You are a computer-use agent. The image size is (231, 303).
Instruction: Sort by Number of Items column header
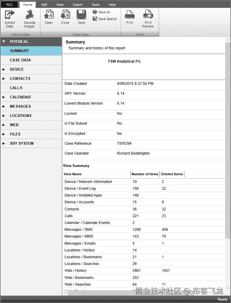pyautogui.click(x=145, y=174)
